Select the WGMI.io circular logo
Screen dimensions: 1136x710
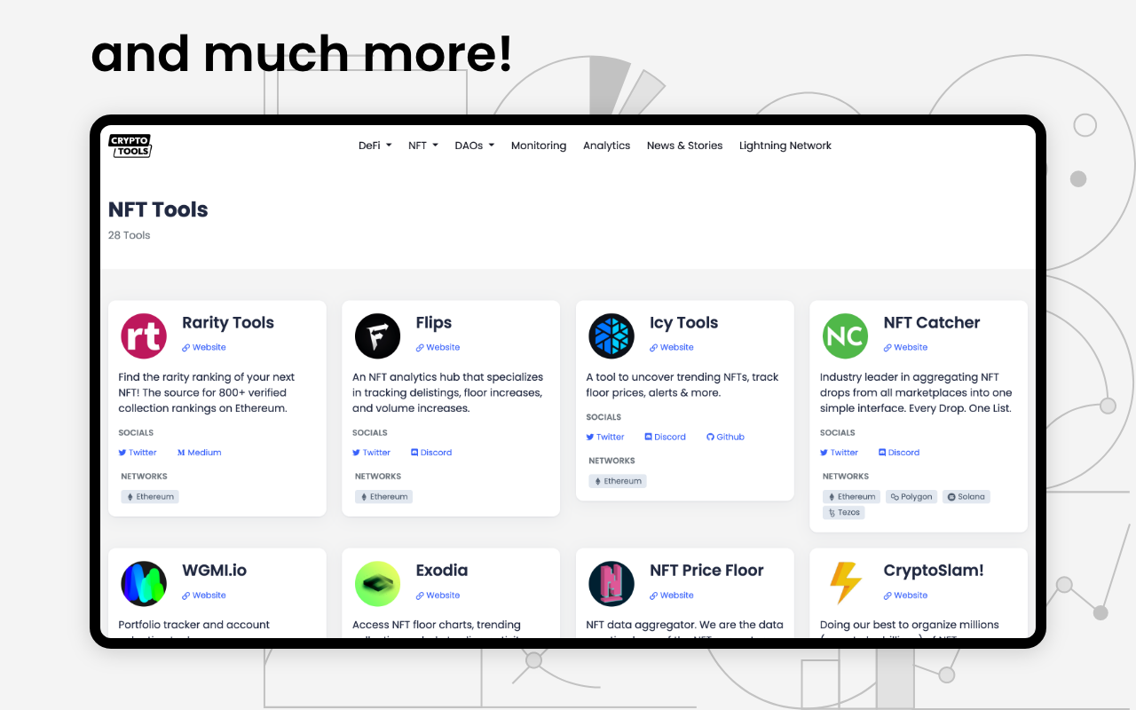point(143,583)
